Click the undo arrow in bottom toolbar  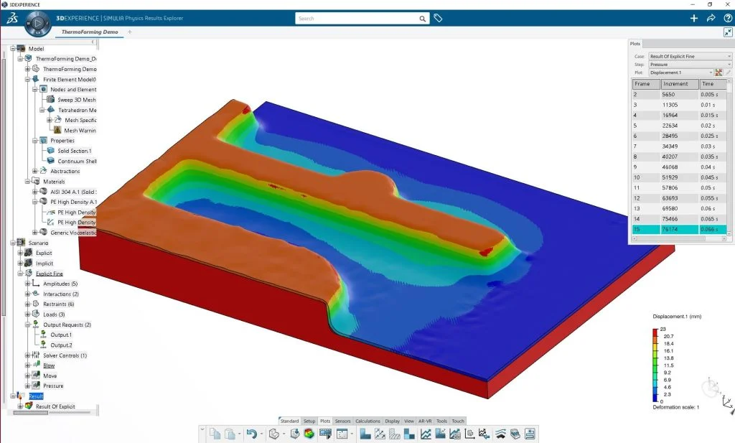[x=251, y=434]
